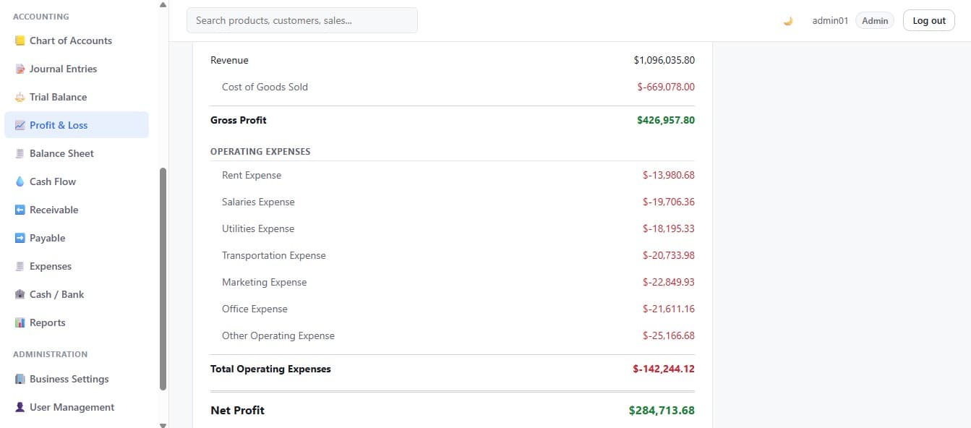The height and width of the screenshot is (428, 971).
Task: Open Cash / Bank accounts
Action: point(77,294)
